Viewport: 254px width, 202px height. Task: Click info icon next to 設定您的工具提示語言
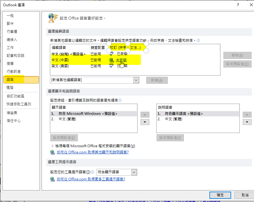point(92,172)
